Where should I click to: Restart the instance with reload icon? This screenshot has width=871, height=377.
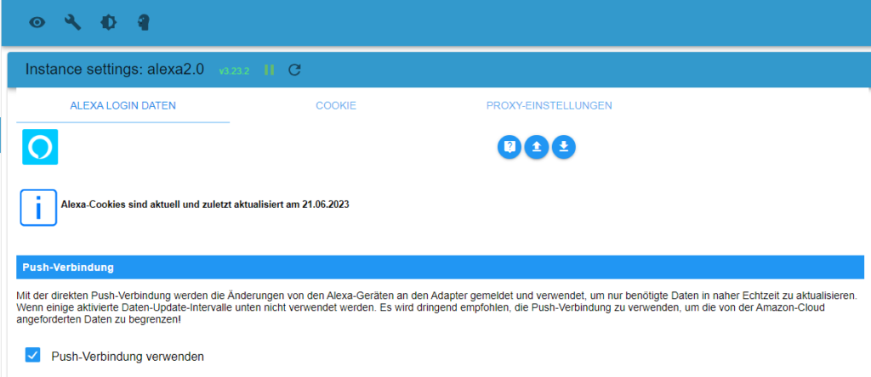point(295,70)
